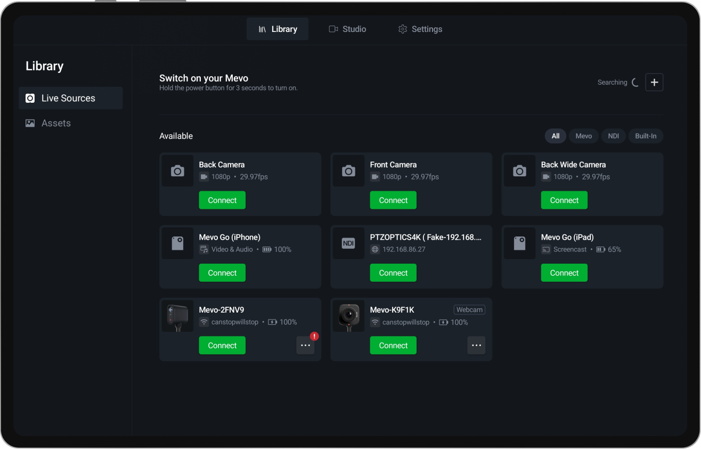
Task: Open more options for Mevo-2FNV9
Action: click(x=305, y=345)
